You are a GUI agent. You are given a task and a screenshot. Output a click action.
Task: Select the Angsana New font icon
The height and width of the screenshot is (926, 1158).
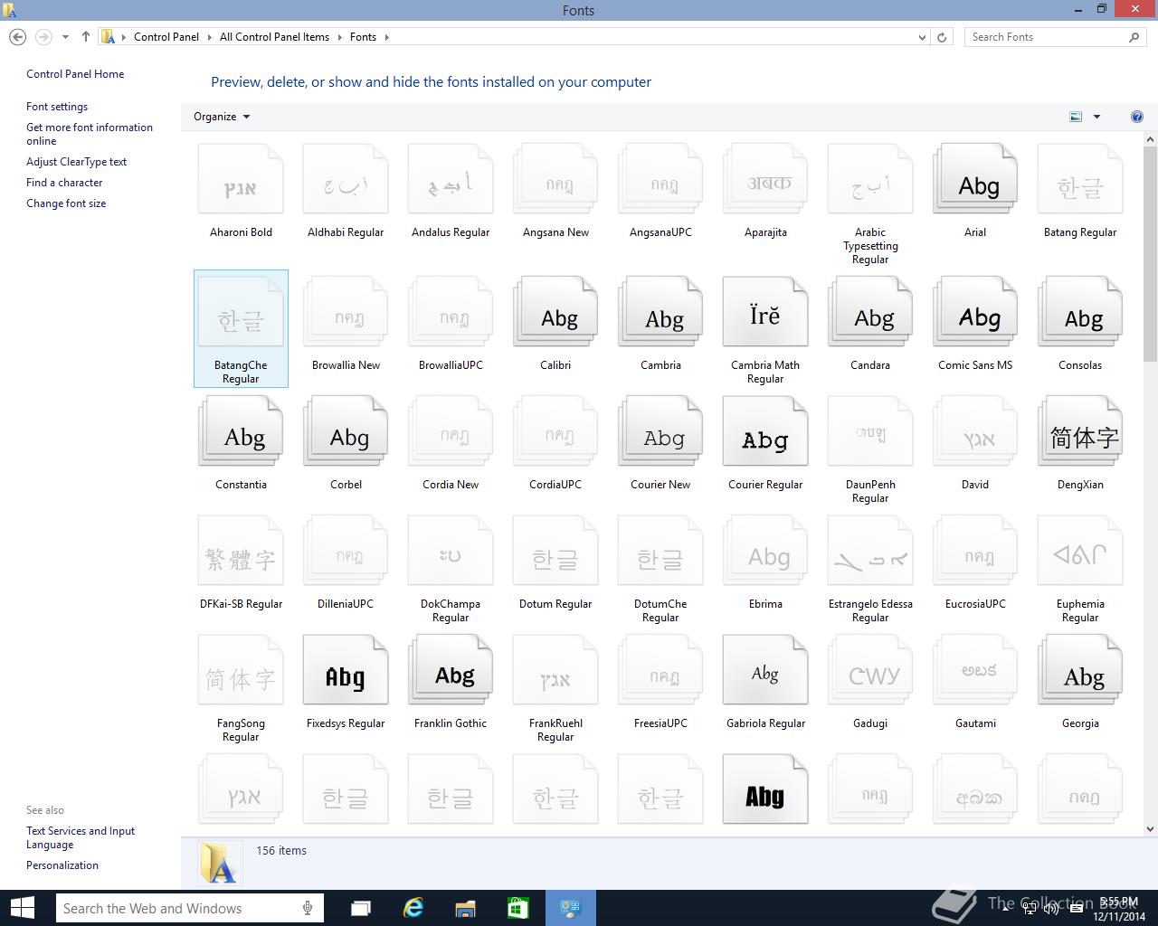coord(555,179)
